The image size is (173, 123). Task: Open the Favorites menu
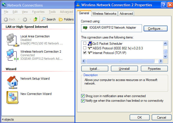click(x=38, y=12)
